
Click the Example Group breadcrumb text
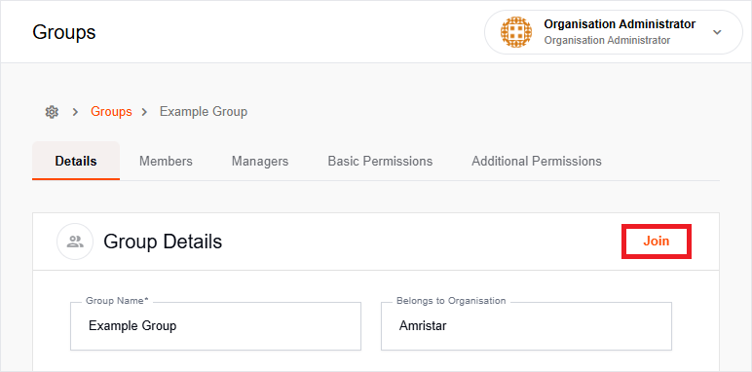[x=204, y=112]
